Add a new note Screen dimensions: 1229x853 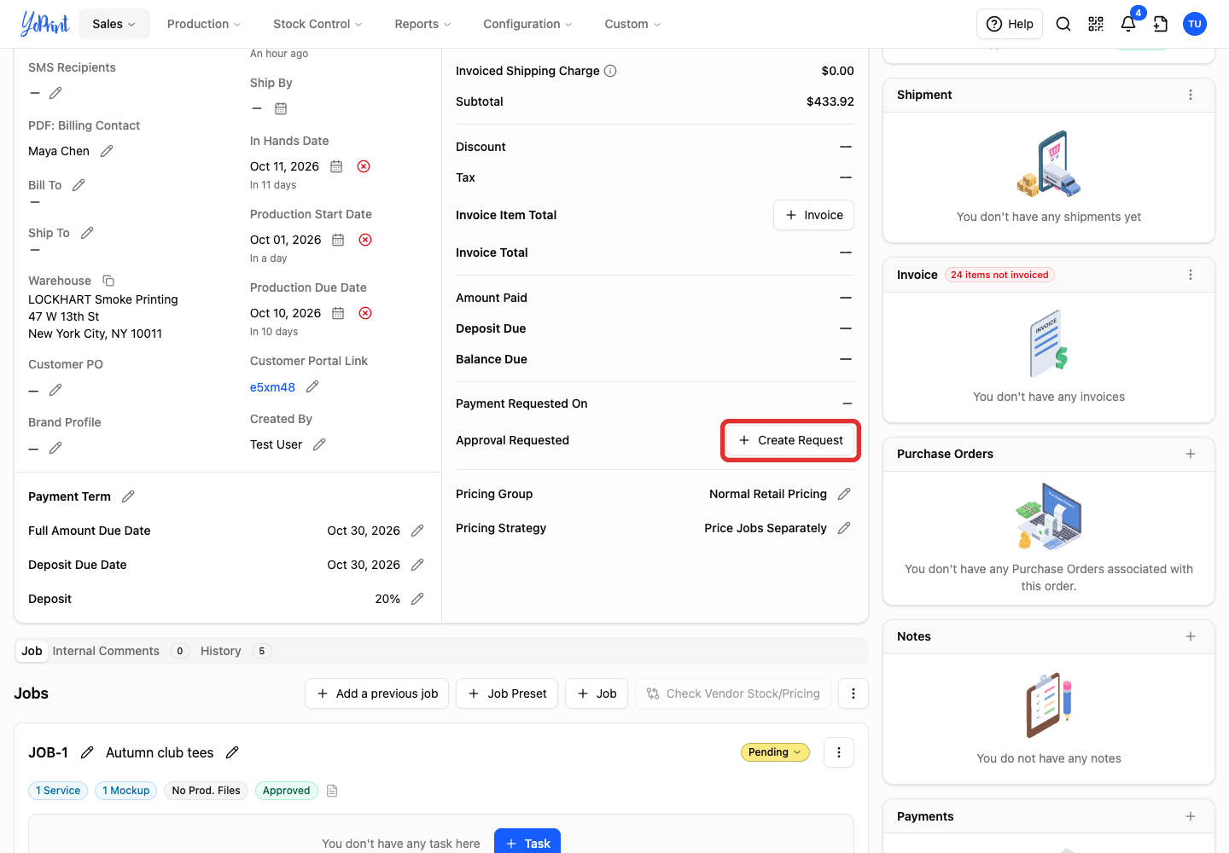click(1191, 636)
